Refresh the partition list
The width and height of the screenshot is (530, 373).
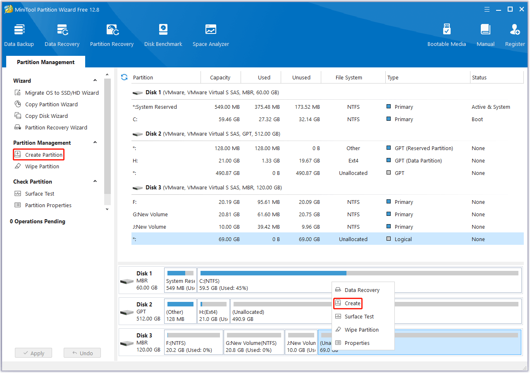[124, 77]
